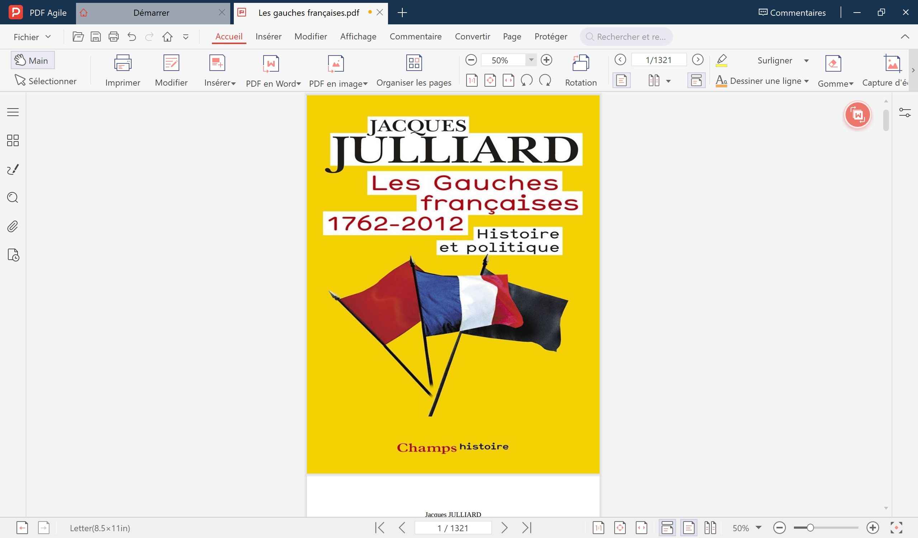The image size is (918, 538).
Task: Toggle fullscreen mode in status bar
Action: coord(896,528)
